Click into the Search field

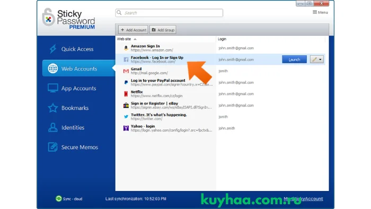click(169, 13)
